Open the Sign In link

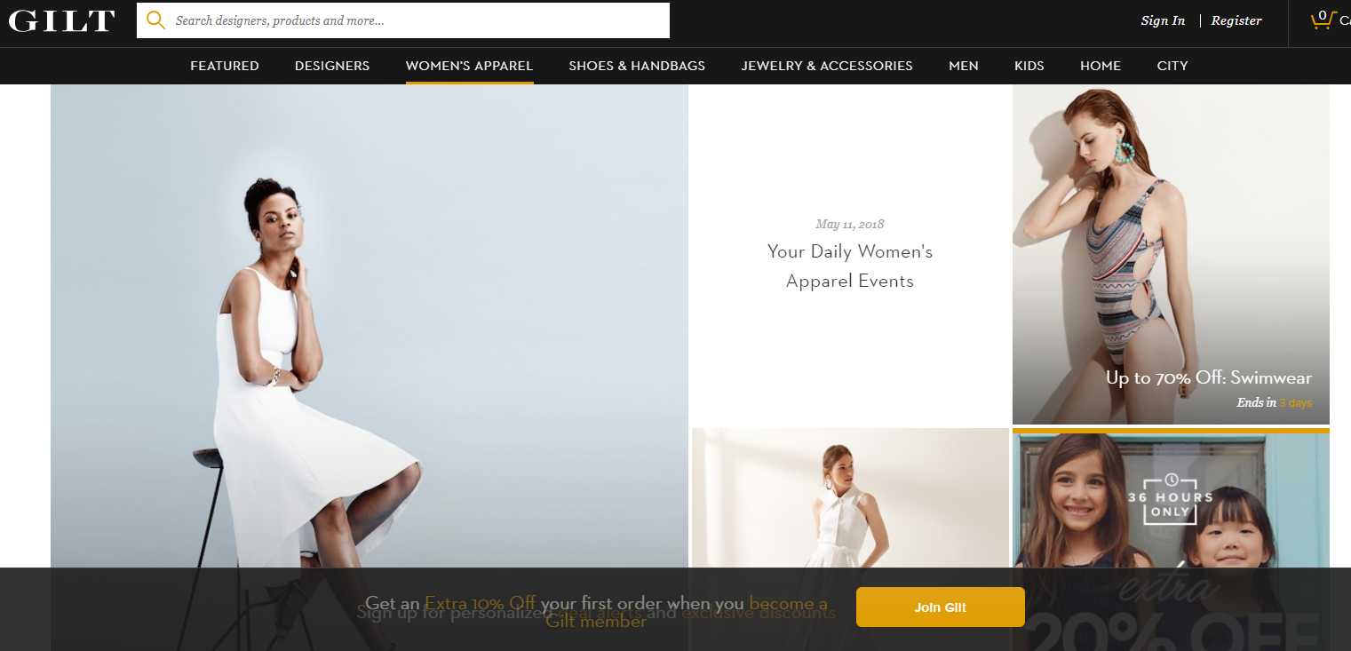pos(1163,20)
